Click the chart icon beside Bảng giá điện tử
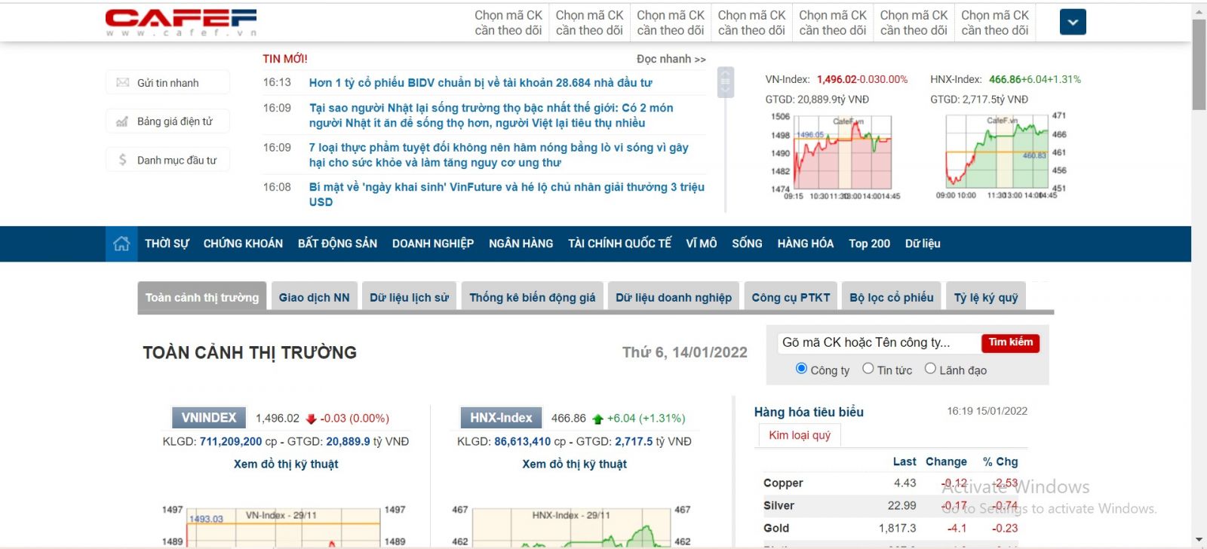 pos(122,121)
